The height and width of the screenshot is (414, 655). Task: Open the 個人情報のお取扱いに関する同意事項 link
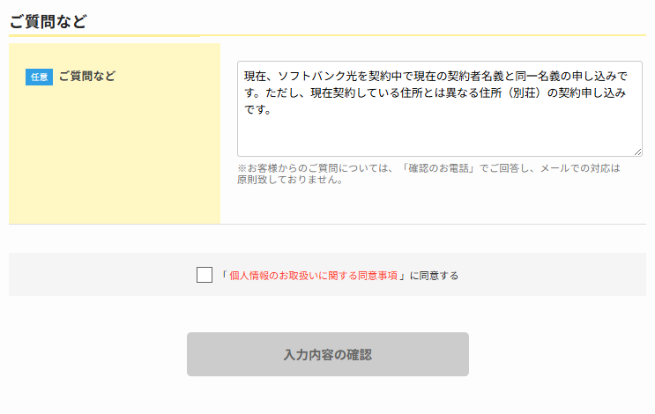pos(316,276)
